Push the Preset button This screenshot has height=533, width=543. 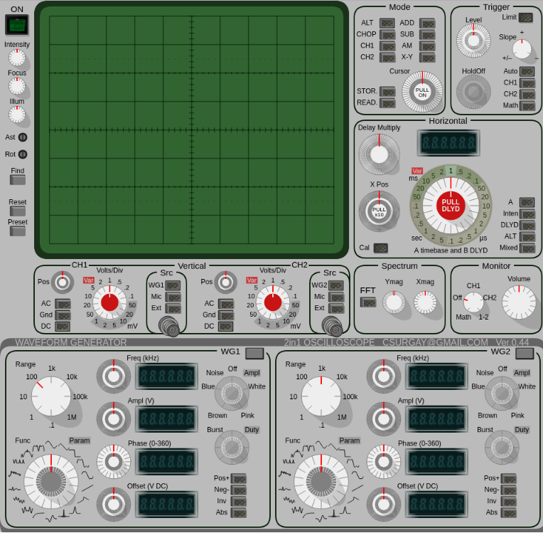click(18, 231)
